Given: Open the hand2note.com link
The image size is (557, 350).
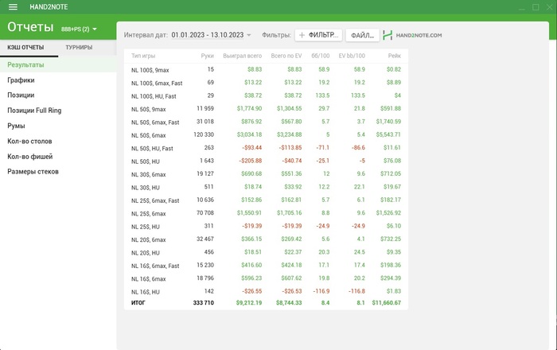Looking at the screenshot, I should (419, 35).
